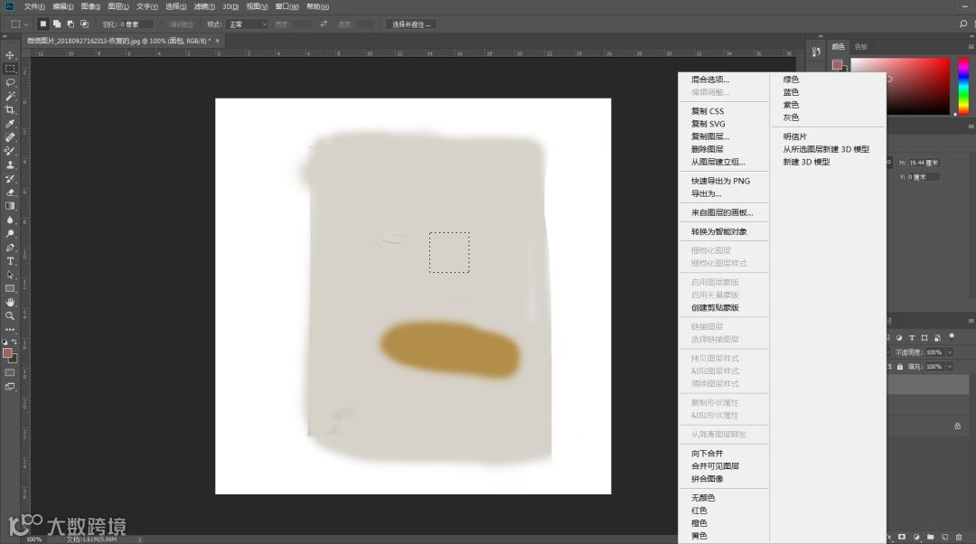Select the Brush tool
Screen dimensions: 976x544
[x=10, y=151]
